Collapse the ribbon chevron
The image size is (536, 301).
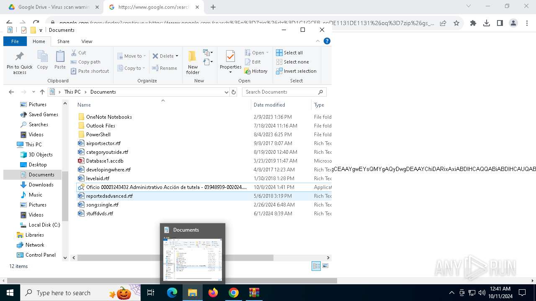coord(318,41)
